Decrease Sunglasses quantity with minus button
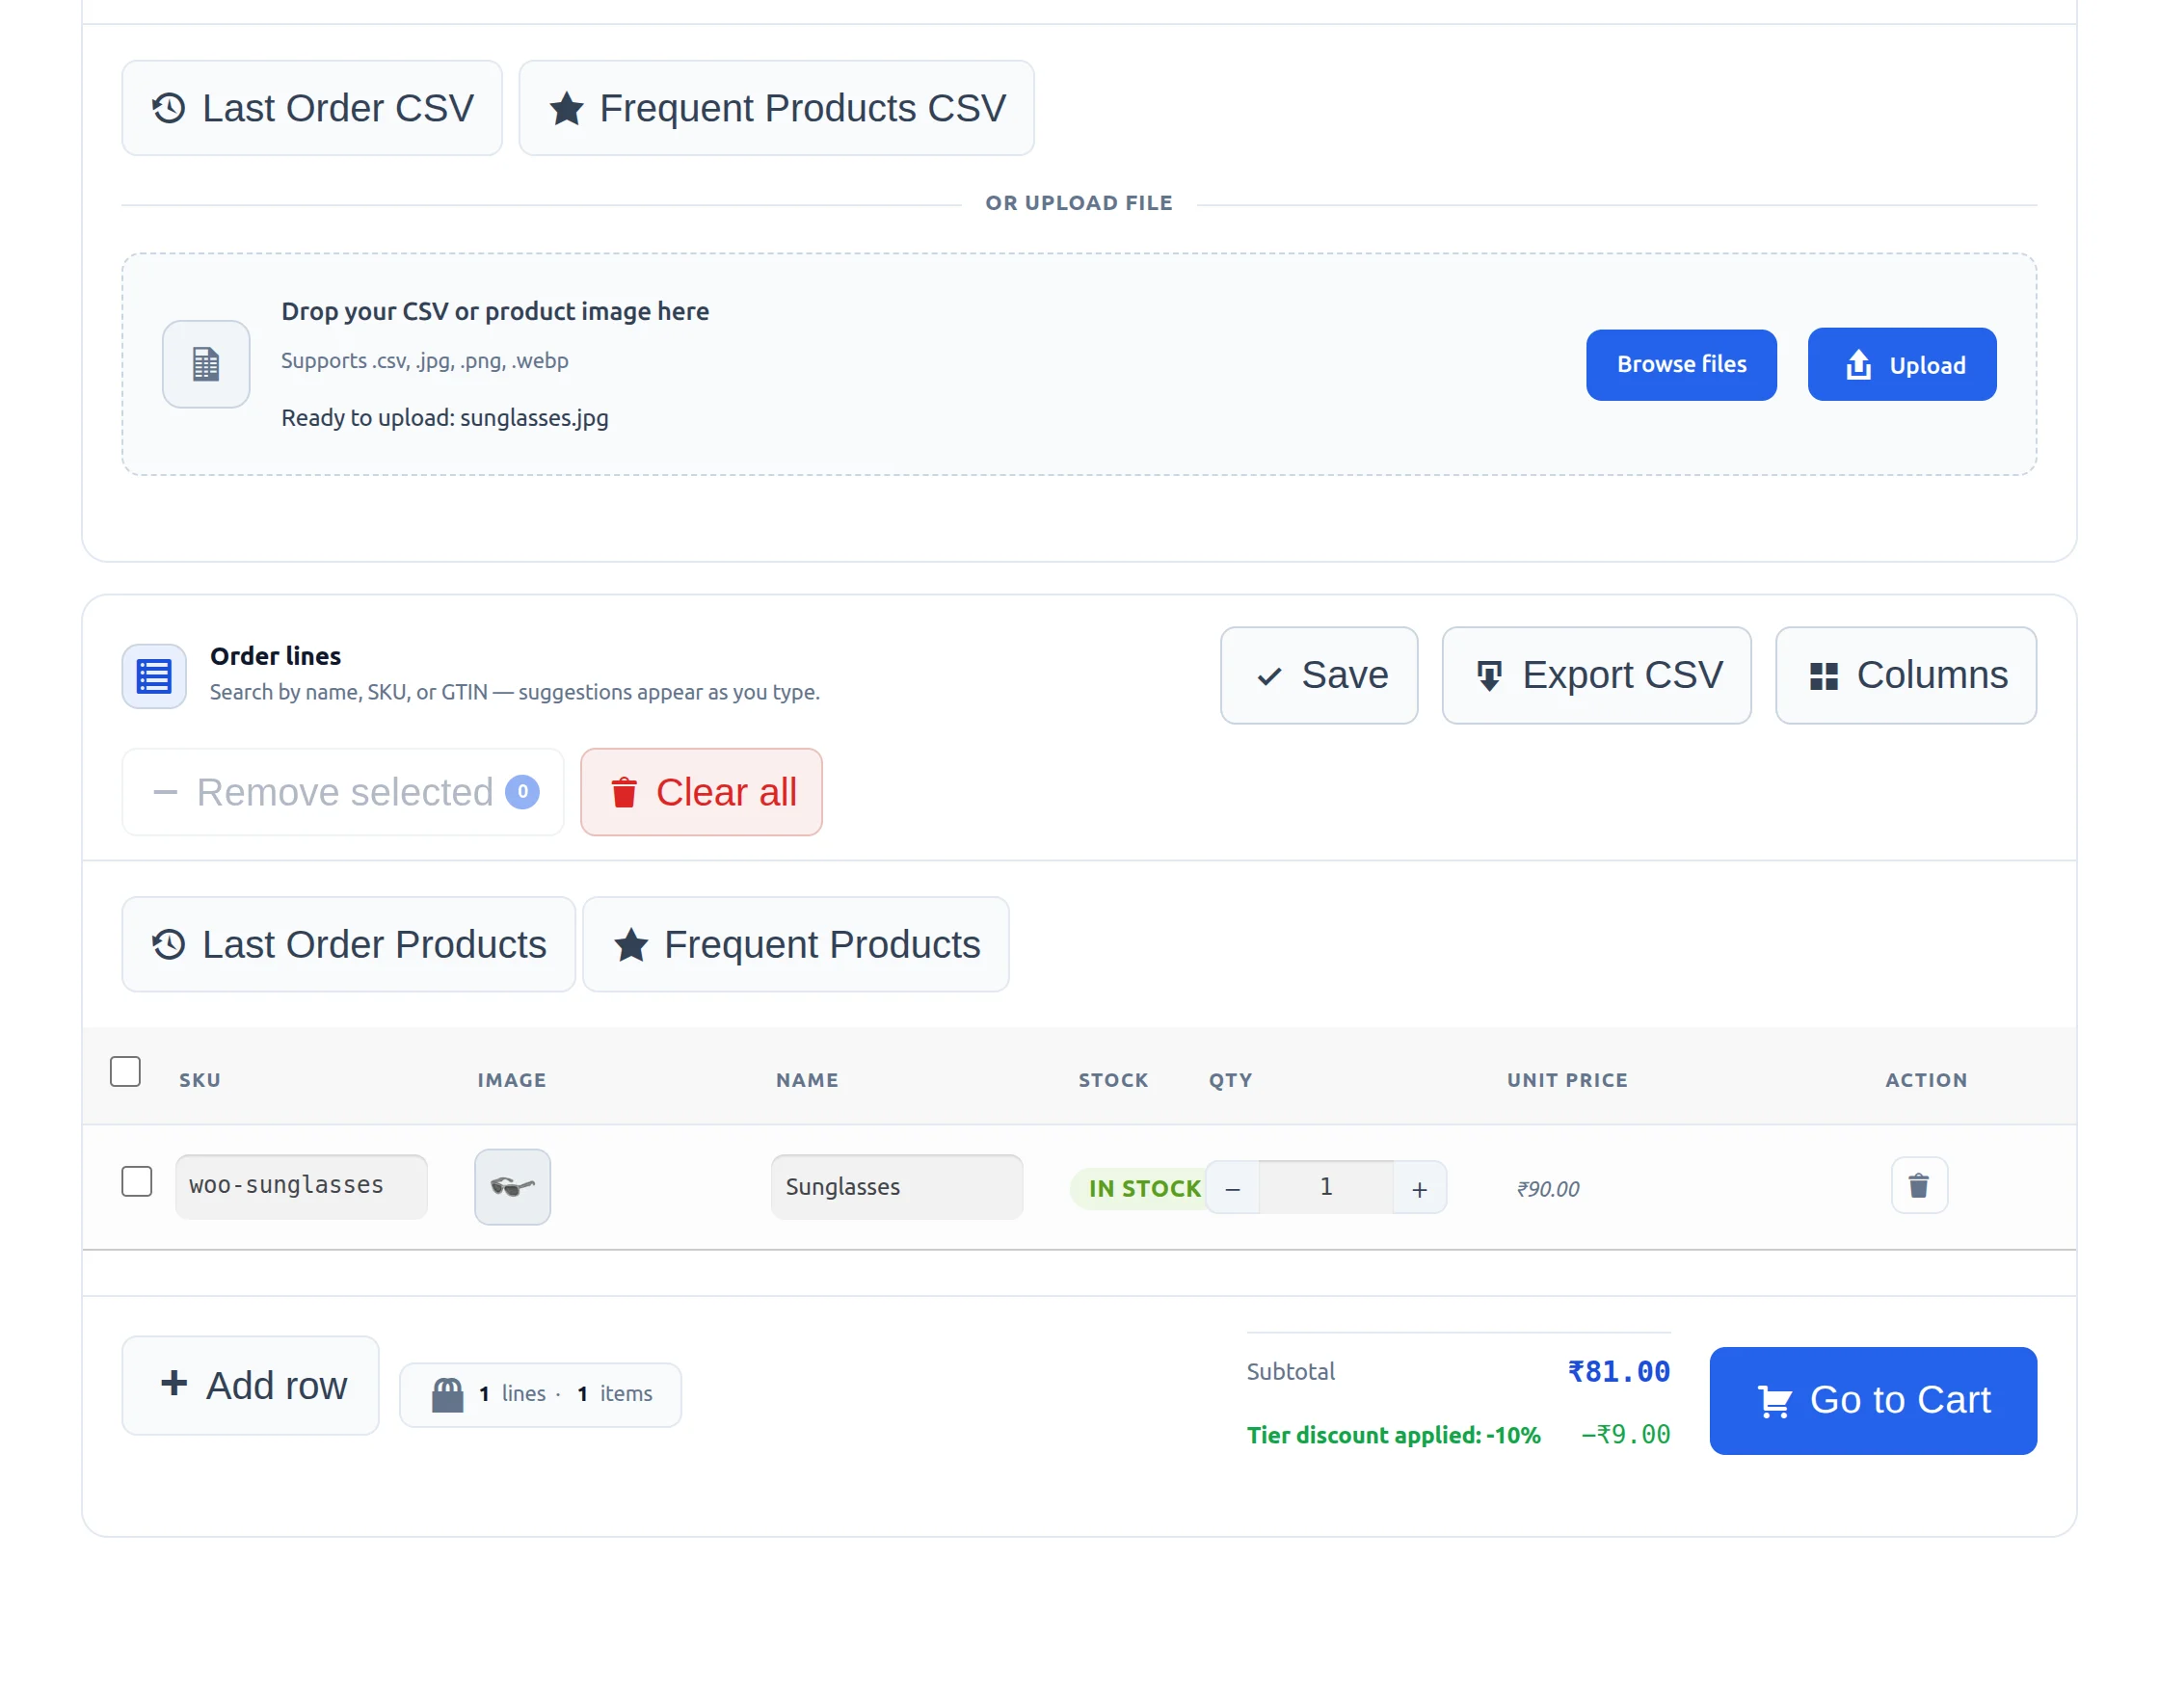This screenshot has height=1692, width=2159. [1232, 1188]
